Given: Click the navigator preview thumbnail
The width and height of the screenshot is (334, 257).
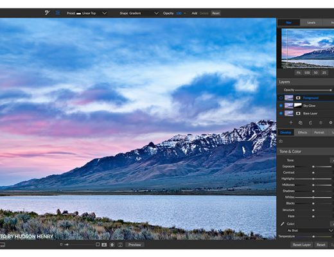Looking at the screenshot, I should click(x=308, y=48).
